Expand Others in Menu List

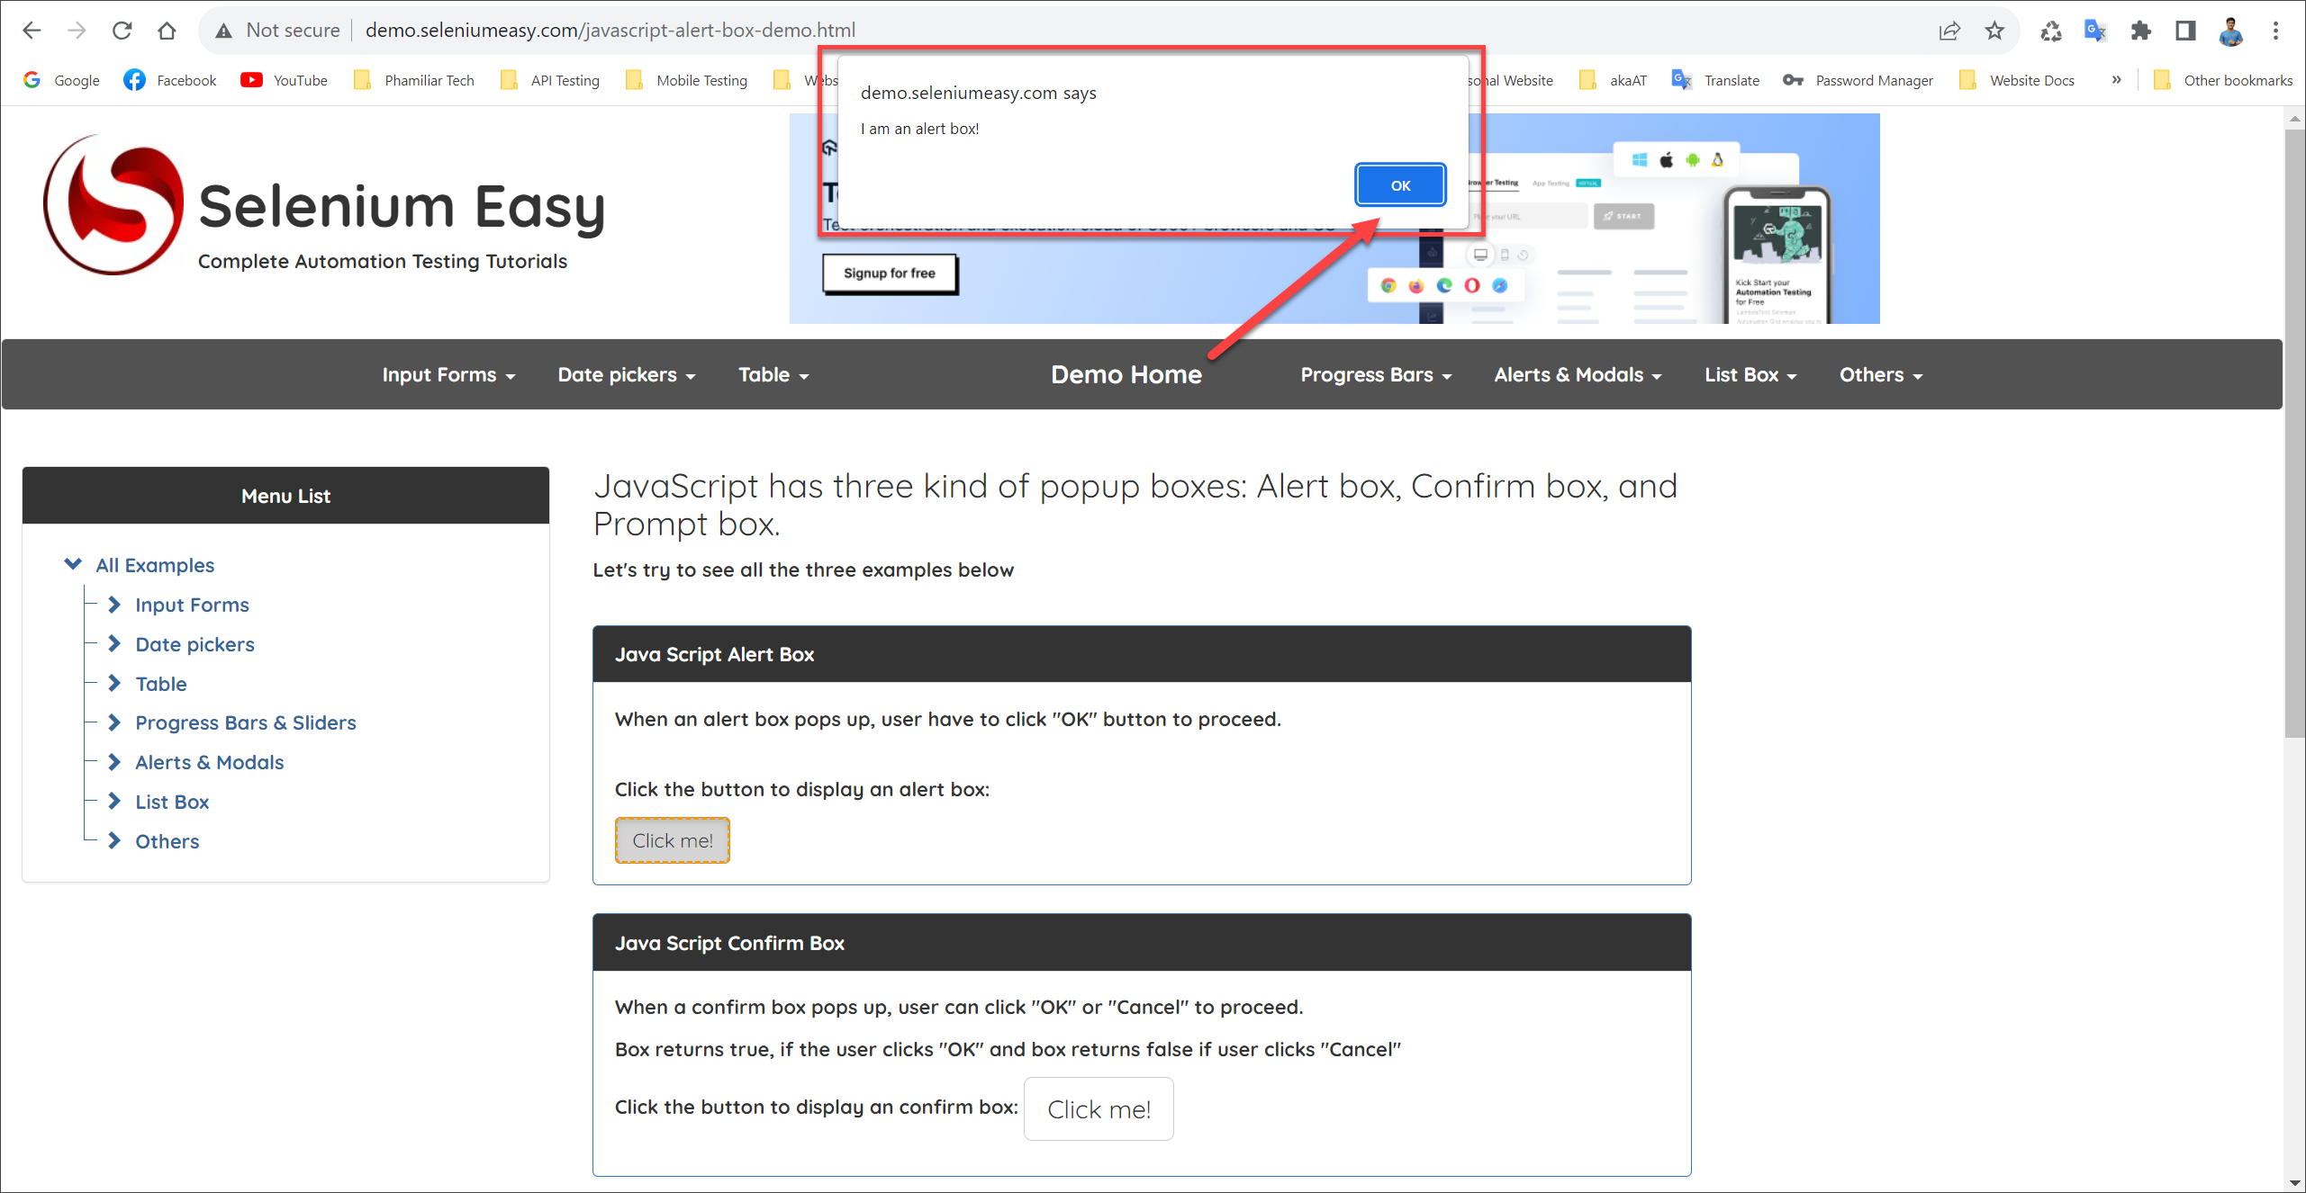pos(114,841)
